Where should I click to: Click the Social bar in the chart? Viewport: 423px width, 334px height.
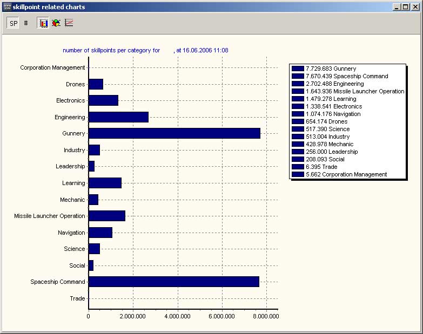[91, 265]
